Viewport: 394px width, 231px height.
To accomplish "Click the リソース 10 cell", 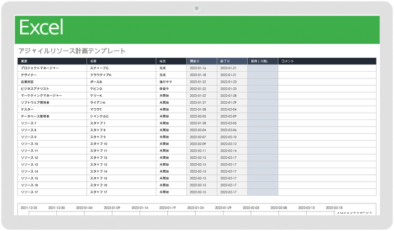I will (x=52, y=144).
